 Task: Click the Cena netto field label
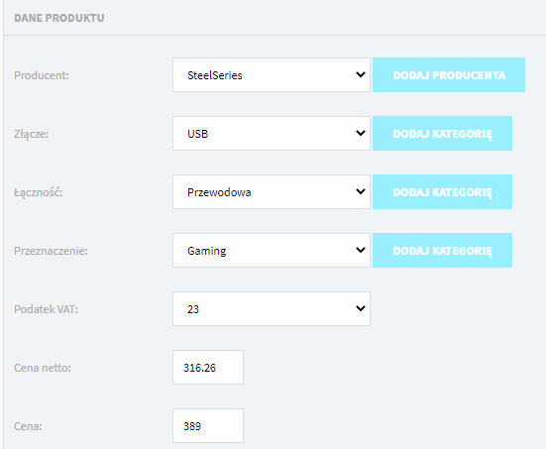click(x=43, y=368)
